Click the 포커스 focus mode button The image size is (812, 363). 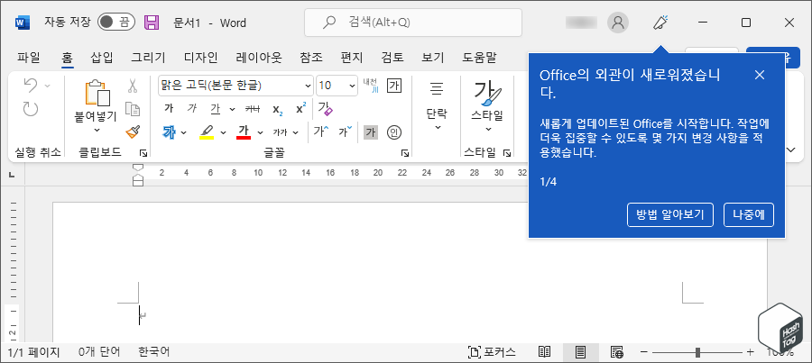pos(492,352)
